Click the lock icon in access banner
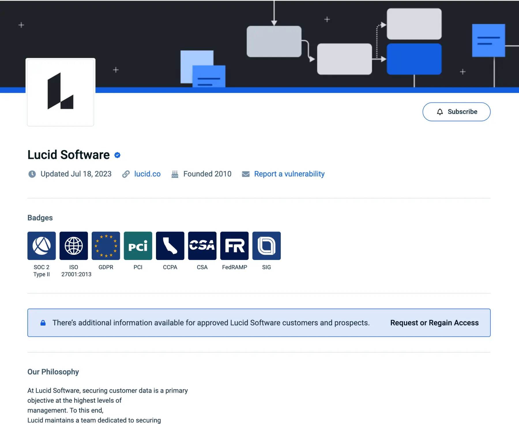The image size is (519, 424). [43, 323]
